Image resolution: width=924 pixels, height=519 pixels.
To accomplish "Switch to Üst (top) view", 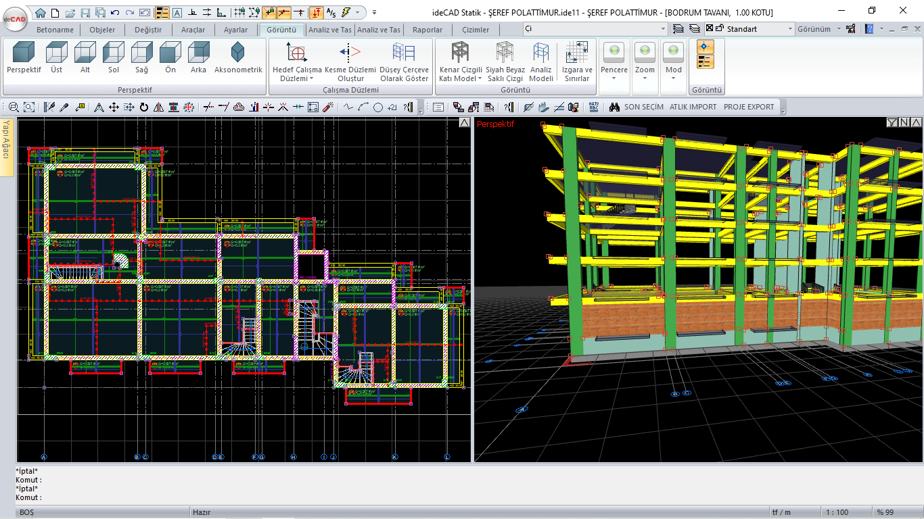I will click(x=57, y=58).
